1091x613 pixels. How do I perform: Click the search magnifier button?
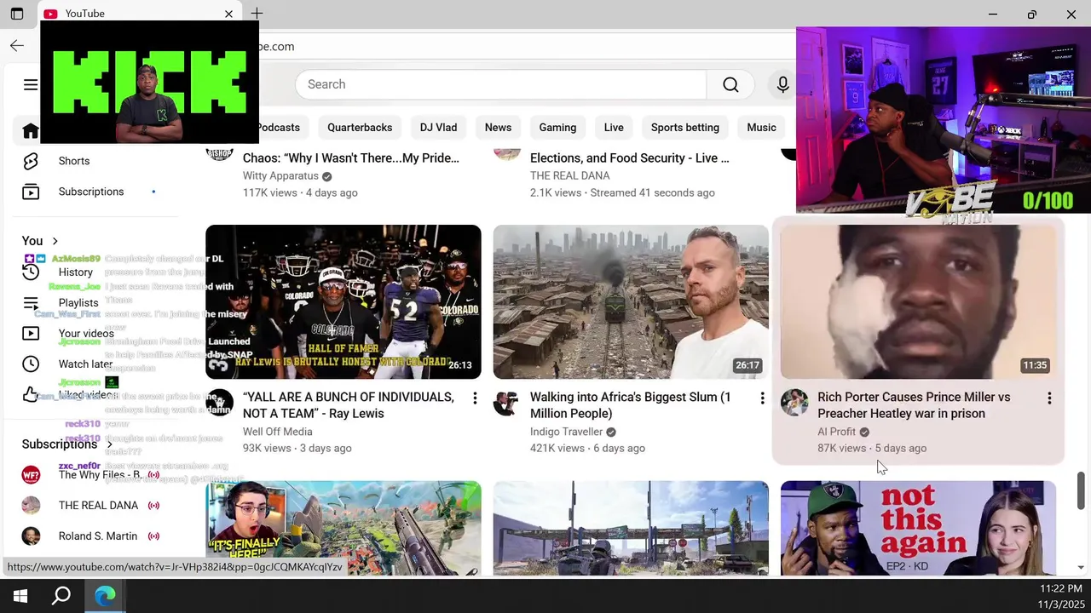[730, 84]
